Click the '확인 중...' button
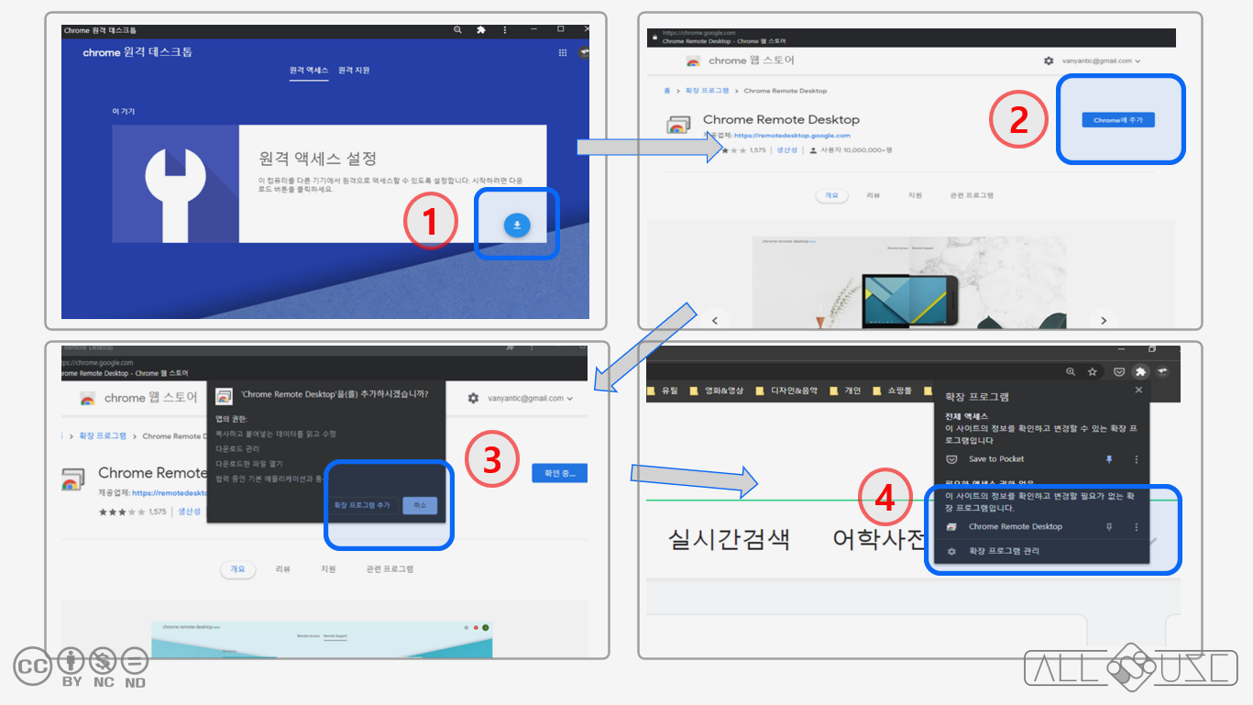Viewport: 1253px width, 705px height. coord(559,473)
